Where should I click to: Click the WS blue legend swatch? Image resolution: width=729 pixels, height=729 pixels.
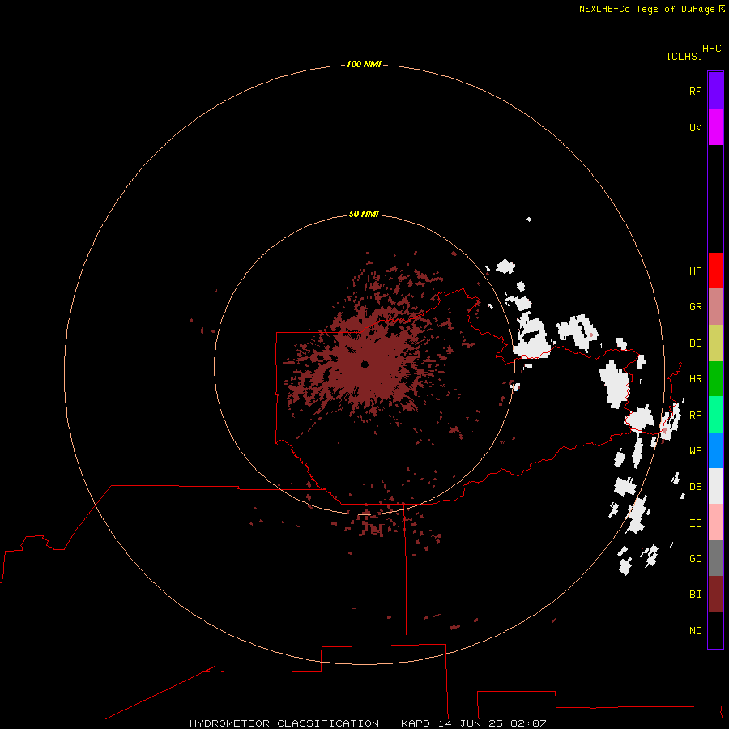[x=715, y=450]
